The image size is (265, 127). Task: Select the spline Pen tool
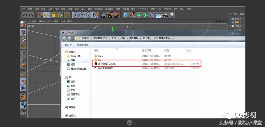coord(132,15)
